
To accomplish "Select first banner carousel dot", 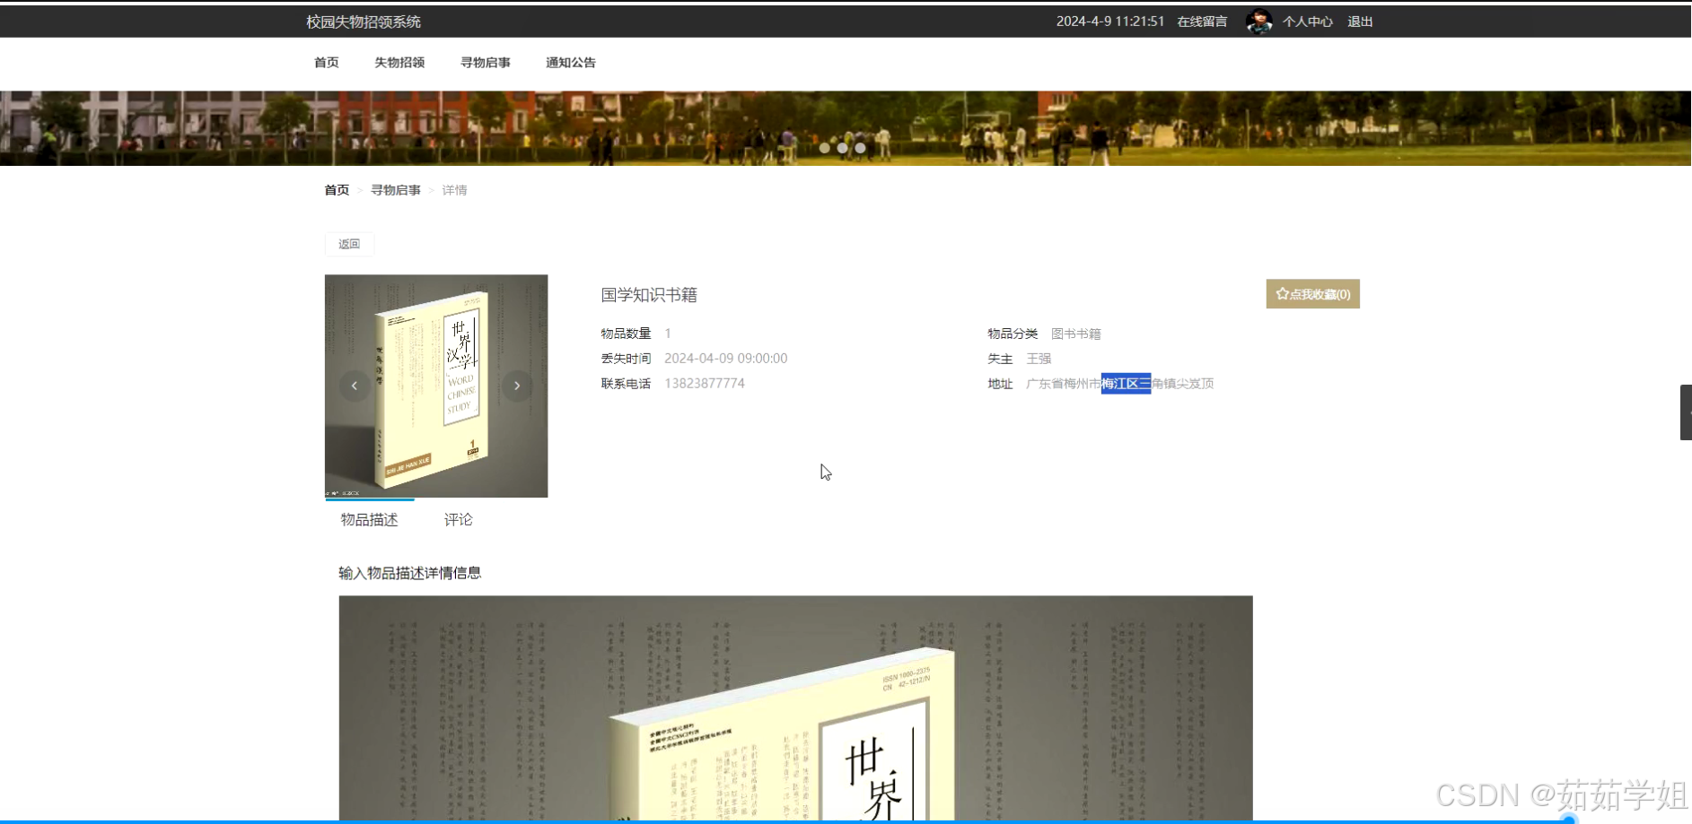I will 824,148.
